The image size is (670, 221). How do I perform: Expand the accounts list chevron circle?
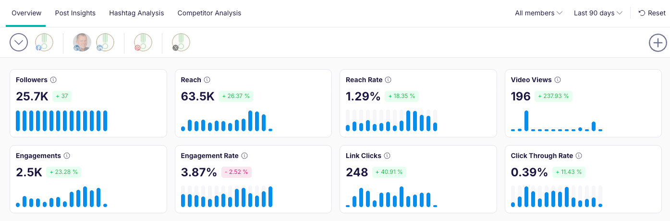[19, 43]
